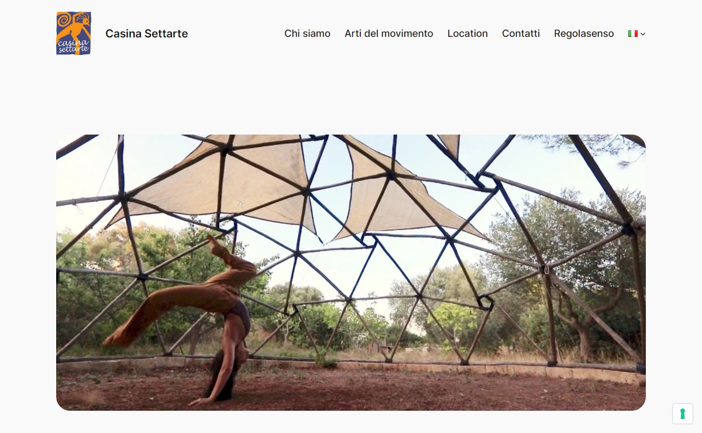Go to the Location page
Image resolution: width=702 pixels, height=433 pixels.
pyautogui.click(x=467, y=33)
